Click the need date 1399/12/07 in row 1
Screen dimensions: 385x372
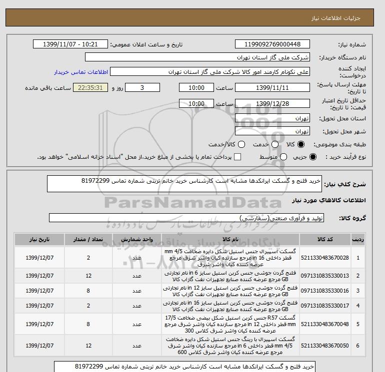39,258
